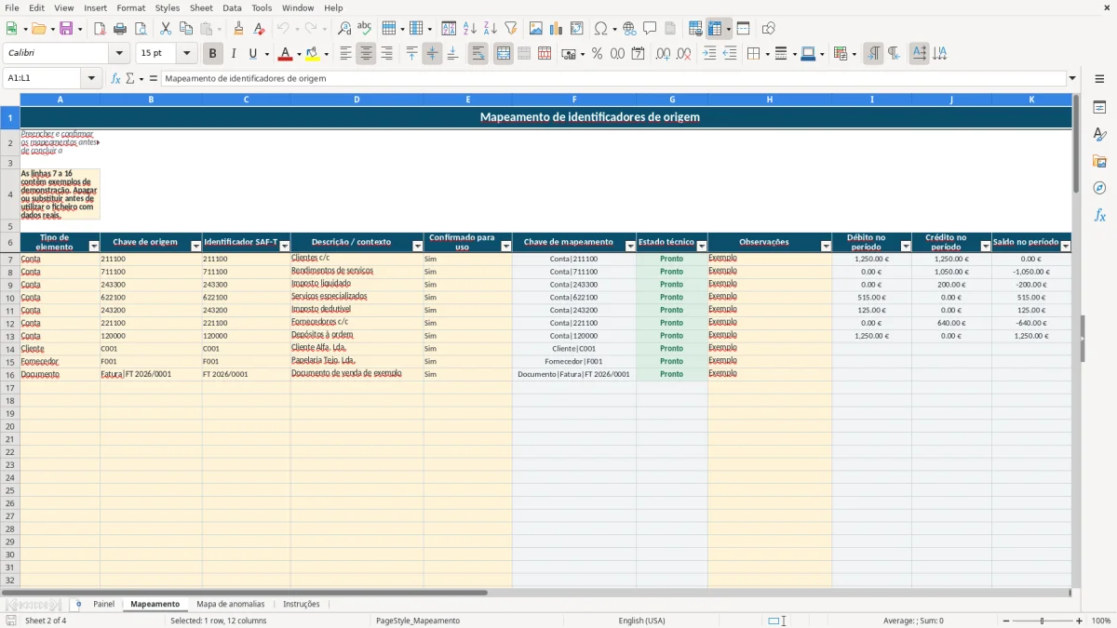Open sidebar Styles panel
1117x628 pixels.
tap(1099, 135)
